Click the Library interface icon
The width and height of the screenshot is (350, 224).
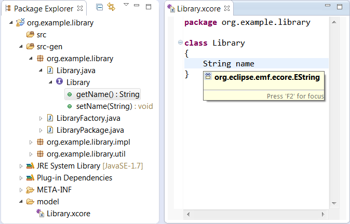[59, 82]
